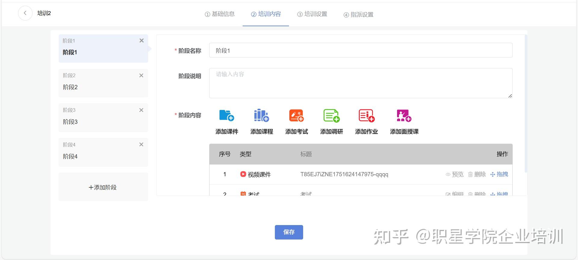The image size is (578, 260).
Task: Open the 阶段3 stage card
Action: tap(103, 118)
